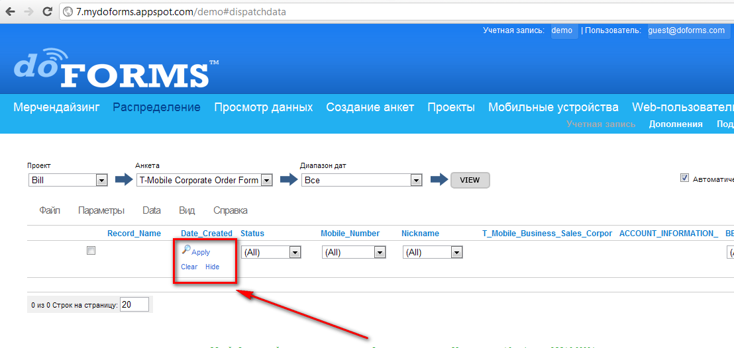Click the browser reload icon
The image size is (734, 348).
click(x=47, y=12)
